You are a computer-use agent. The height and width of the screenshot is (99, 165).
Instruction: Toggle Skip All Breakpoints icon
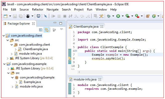point(45,16)
